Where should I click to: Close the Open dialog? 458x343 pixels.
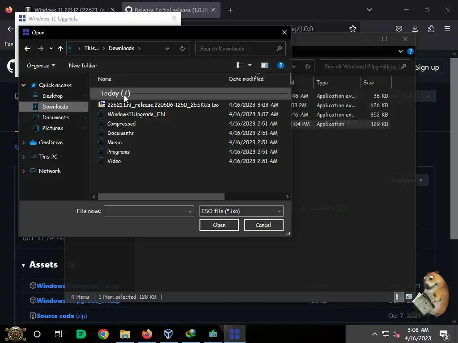click(284, 32)
